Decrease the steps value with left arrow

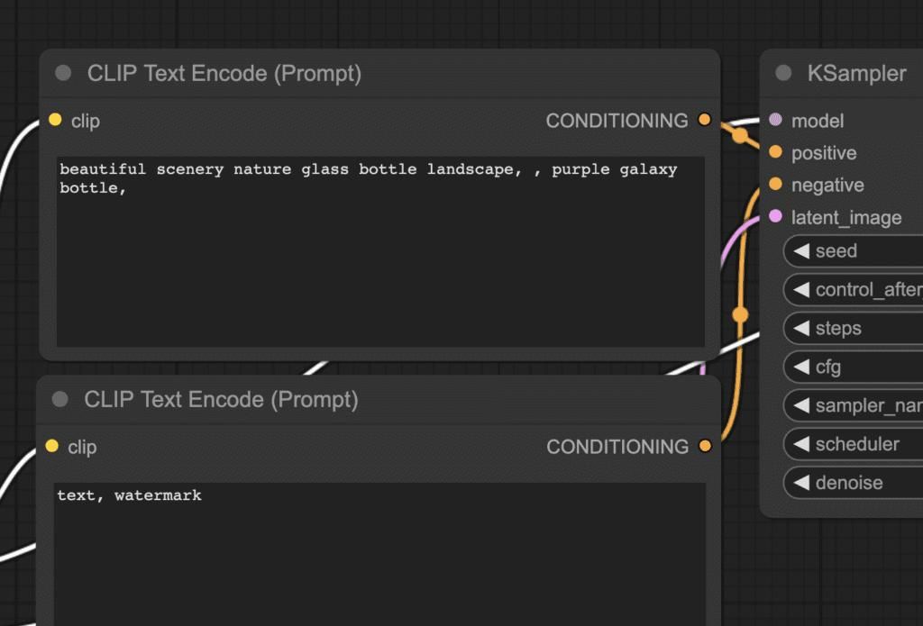pyautogui.click(x=800, y=329)
